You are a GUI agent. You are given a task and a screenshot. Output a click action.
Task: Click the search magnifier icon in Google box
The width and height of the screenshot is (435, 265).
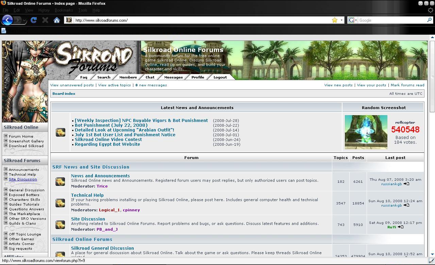click(429, 20)
